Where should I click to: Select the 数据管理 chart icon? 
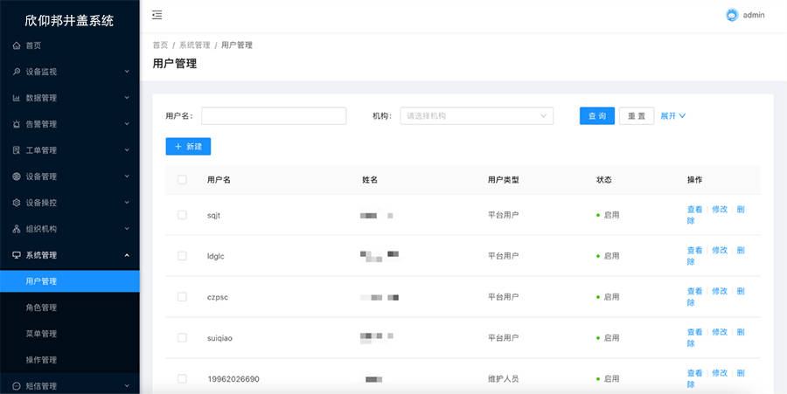17,98
